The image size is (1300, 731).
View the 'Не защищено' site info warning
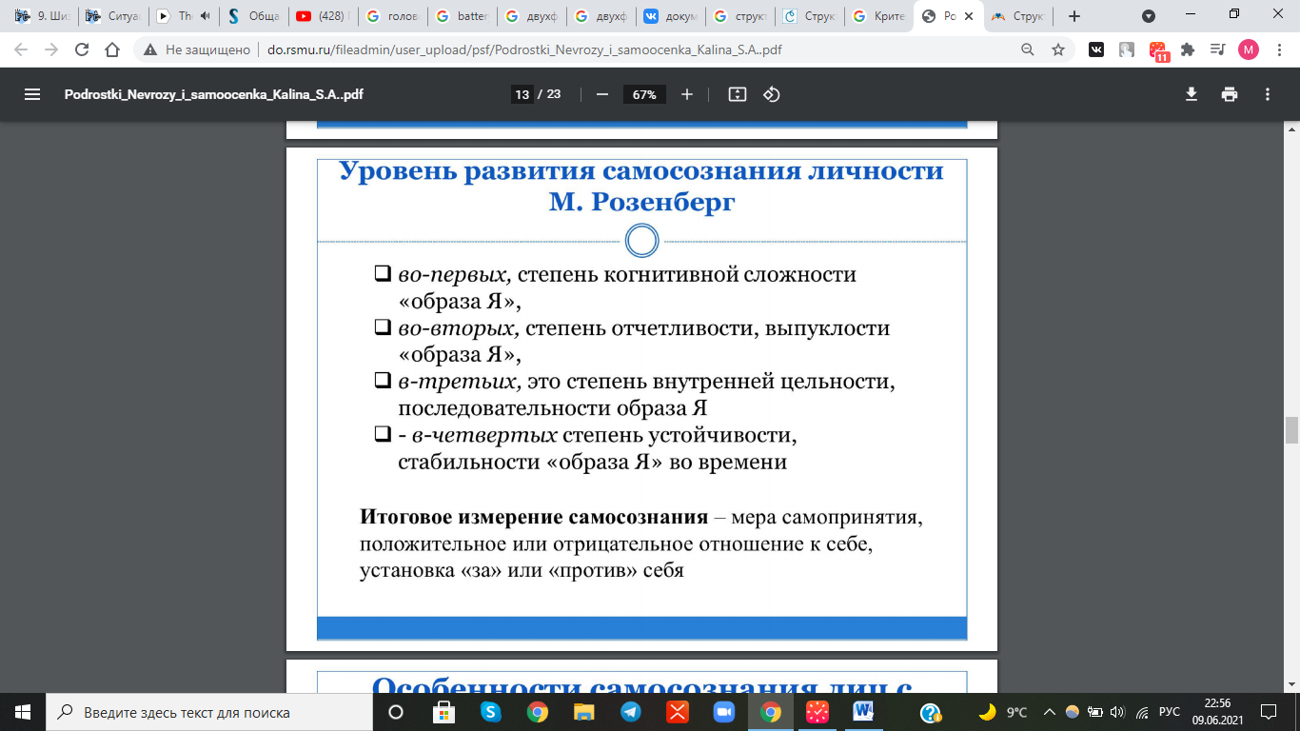tap(197, 49)
